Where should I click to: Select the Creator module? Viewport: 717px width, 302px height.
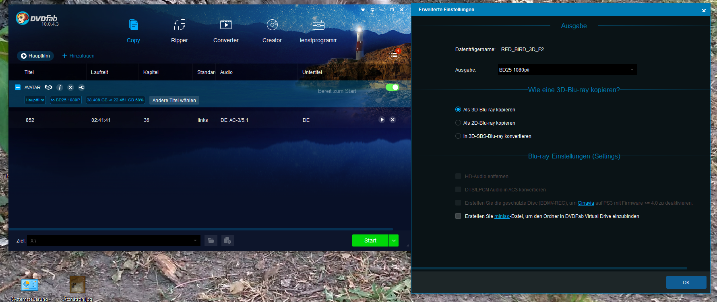[x=272, y=31]
